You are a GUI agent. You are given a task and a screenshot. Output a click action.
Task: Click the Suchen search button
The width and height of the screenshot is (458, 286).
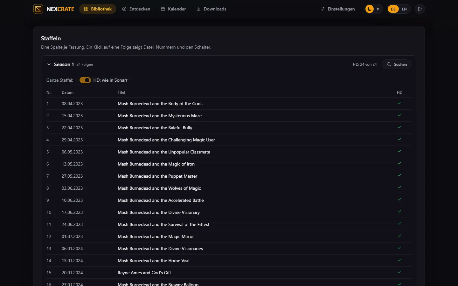[x=397, y=64]
